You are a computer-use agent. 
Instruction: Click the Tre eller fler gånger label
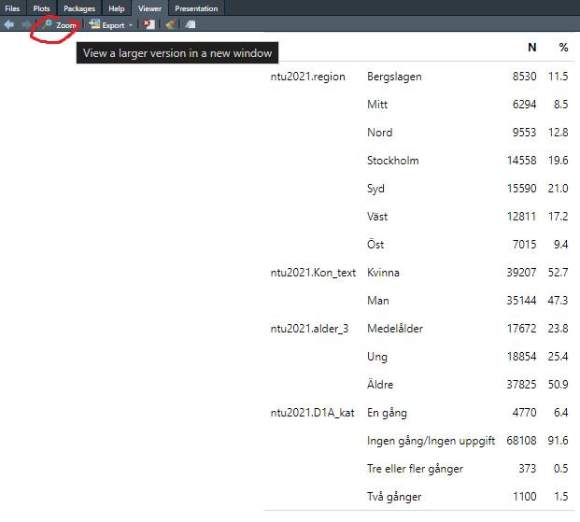[x=415, y=469]
